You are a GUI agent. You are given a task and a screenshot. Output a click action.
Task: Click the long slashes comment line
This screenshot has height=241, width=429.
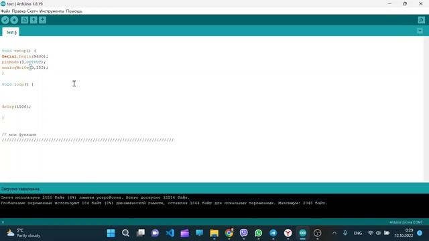tap(88, 140)
